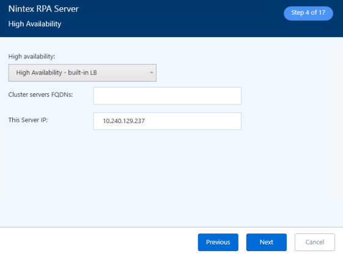The width and height of the screenshot is (343, 256).
Task: Click the dark blue header banner
Action: pos(171,18)
